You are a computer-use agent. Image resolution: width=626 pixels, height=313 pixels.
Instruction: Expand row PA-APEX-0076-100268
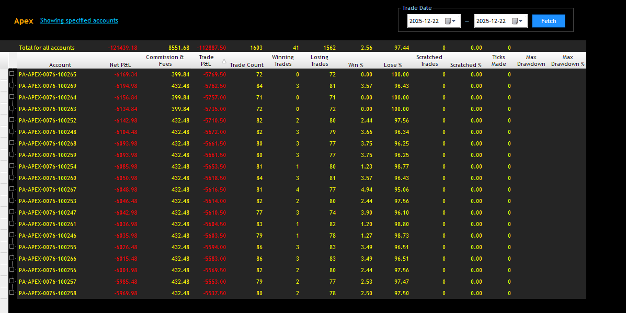pyautogui.click(x=12, y=143)
